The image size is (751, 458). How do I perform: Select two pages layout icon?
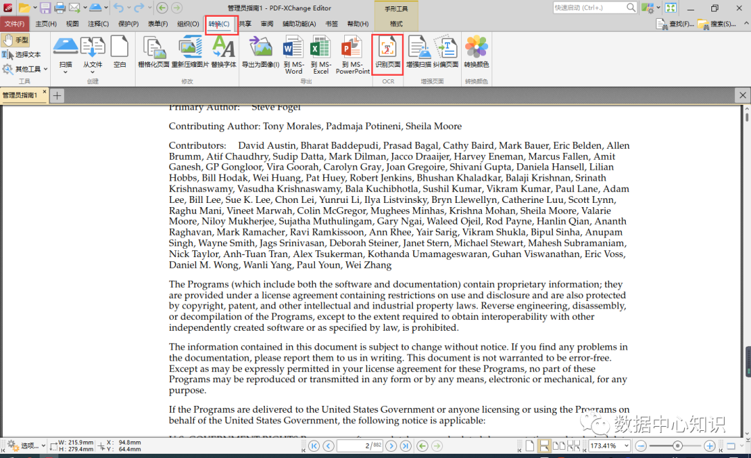click(558, 446)
